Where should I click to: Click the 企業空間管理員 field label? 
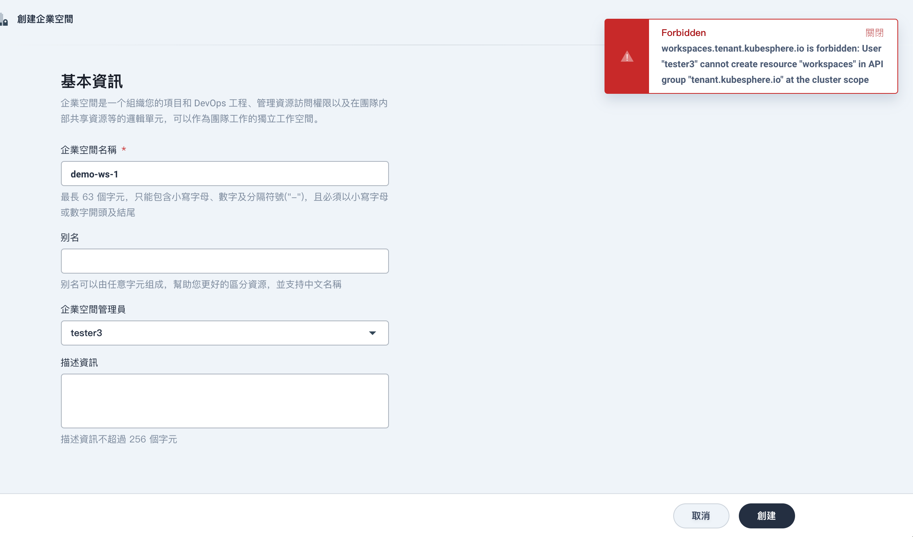point(93,310)
